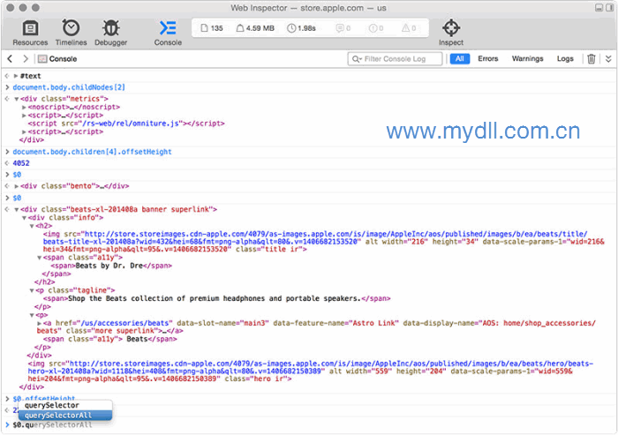Focus the Filter Console Log field

point(395,59)
